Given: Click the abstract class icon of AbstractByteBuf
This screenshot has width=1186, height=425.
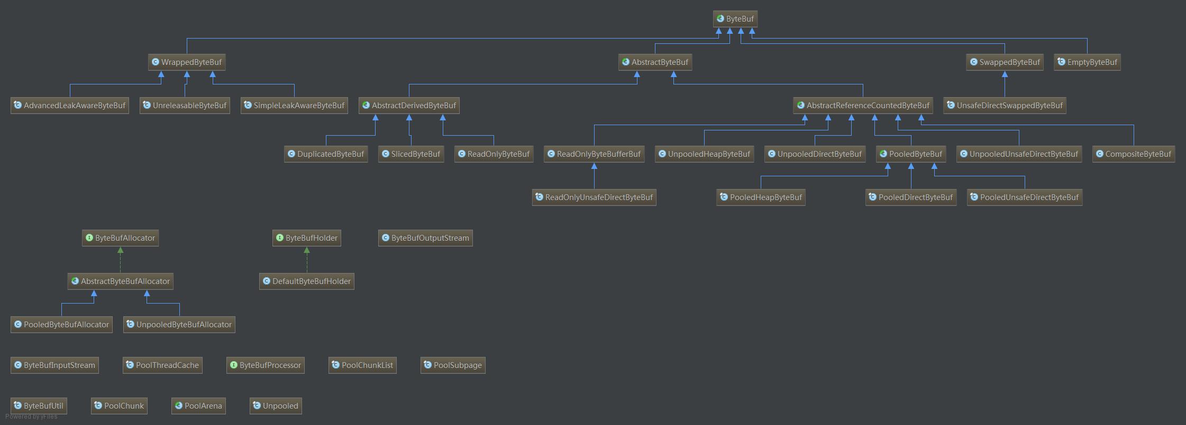Looking at the screenshot, I should [626, 62].
